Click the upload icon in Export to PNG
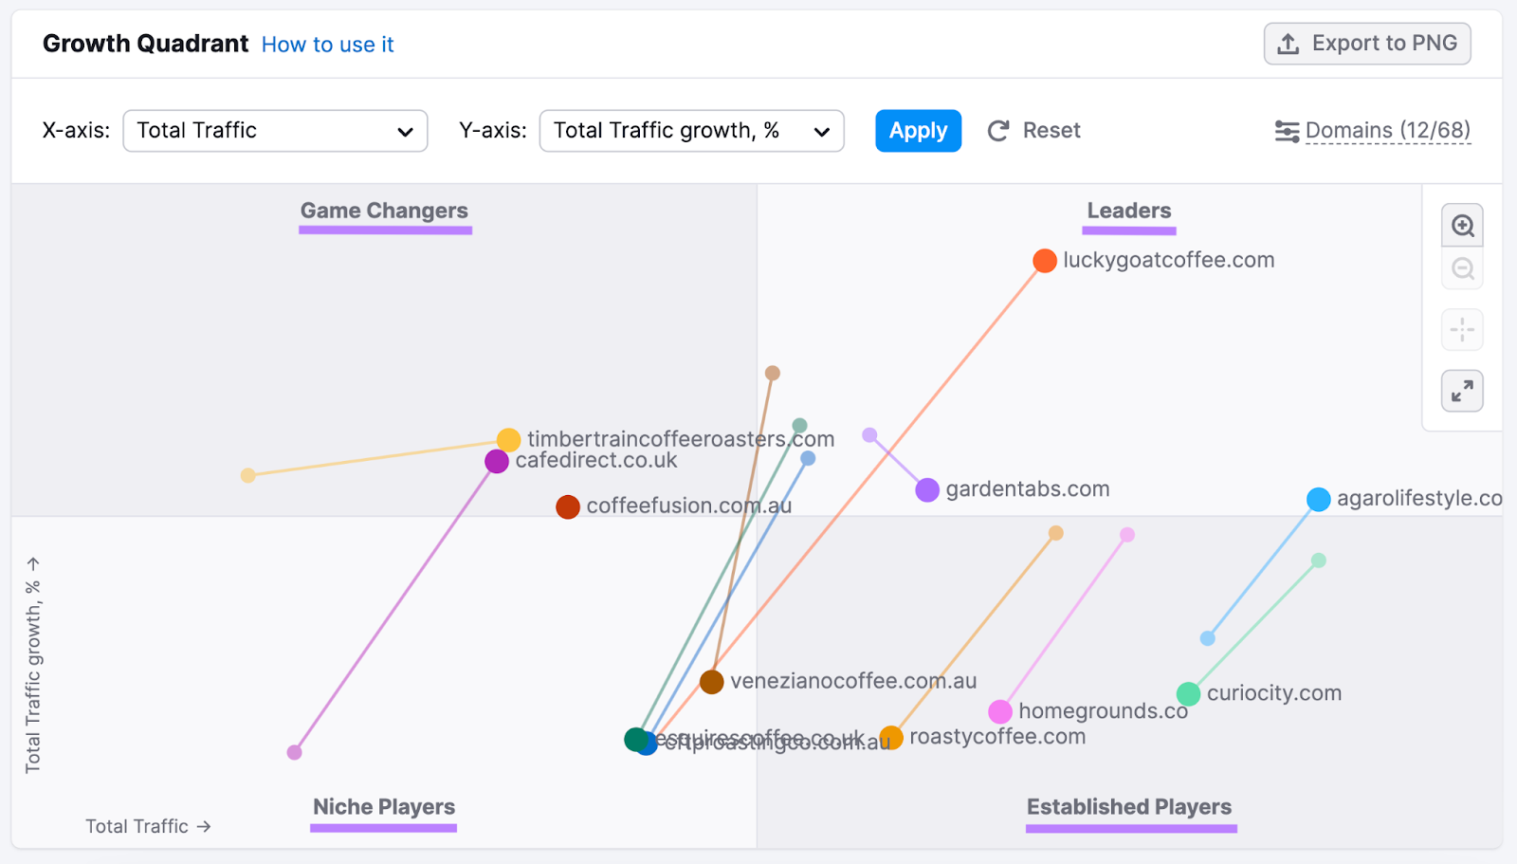Screen dimensions: 1517x864 pos(1289,43)
